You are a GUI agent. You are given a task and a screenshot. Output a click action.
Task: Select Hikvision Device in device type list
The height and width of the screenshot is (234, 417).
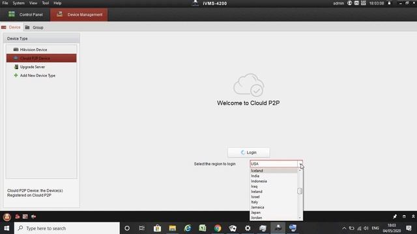42,49
